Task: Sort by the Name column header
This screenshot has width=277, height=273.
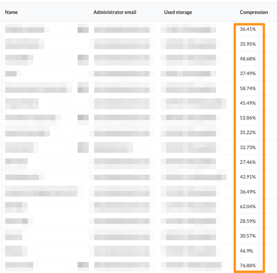Action: (11, 12)
